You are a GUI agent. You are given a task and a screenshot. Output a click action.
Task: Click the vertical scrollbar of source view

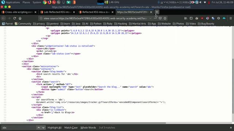click(x=233, y=86)
